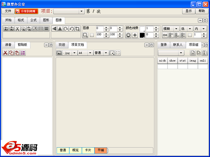Image resolution: width=210 pixels, height=157 pixels.
Task: Click the ruler document icon in project group panel
Action: tap(205, 53)
